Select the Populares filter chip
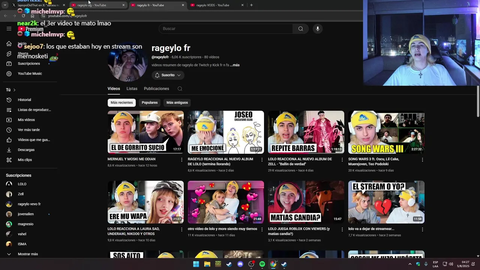 click(150, 102)
